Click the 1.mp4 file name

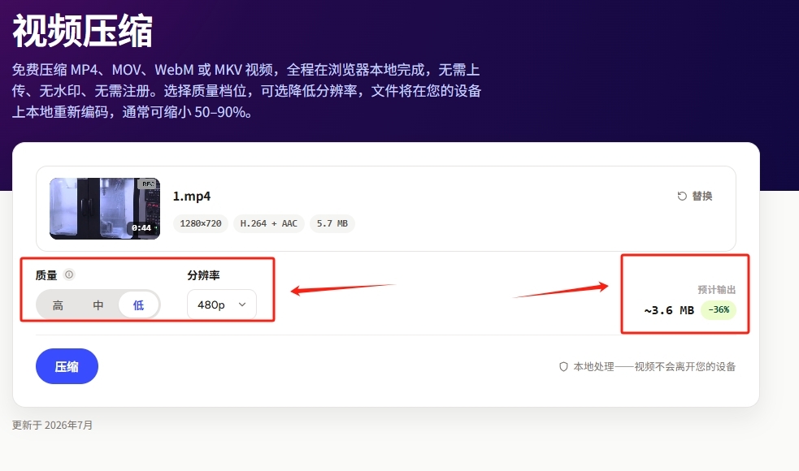192,196
